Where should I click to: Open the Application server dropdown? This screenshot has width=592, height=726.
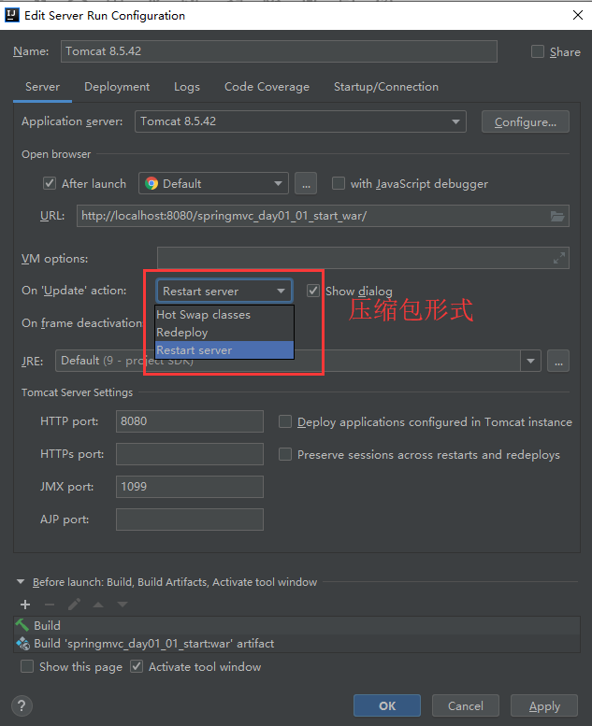[300, 121]
